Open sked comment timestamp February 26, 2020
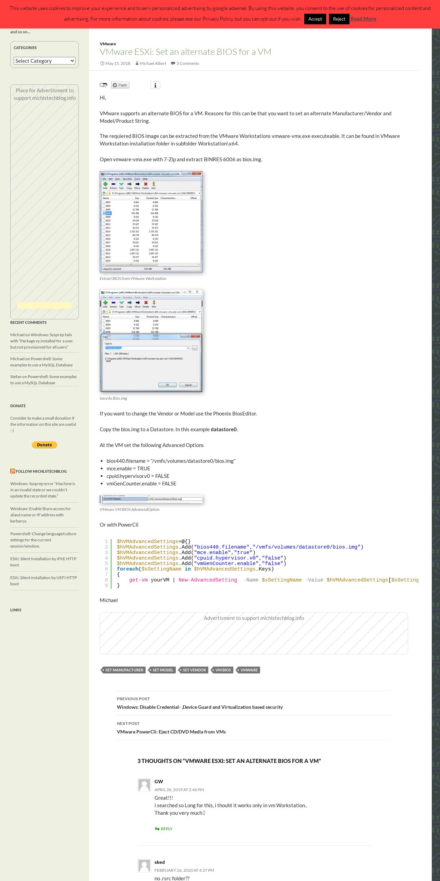Viewport: 440px width, 881px height. [x=184, y=870]
